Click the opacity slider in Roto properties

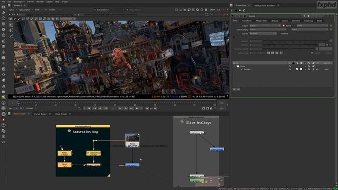(295, 41)
